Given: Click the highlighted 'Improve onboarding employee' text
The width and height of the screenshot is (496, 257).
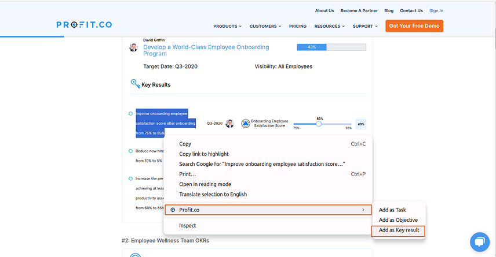Looking at the screenshot, I should 162,114.
